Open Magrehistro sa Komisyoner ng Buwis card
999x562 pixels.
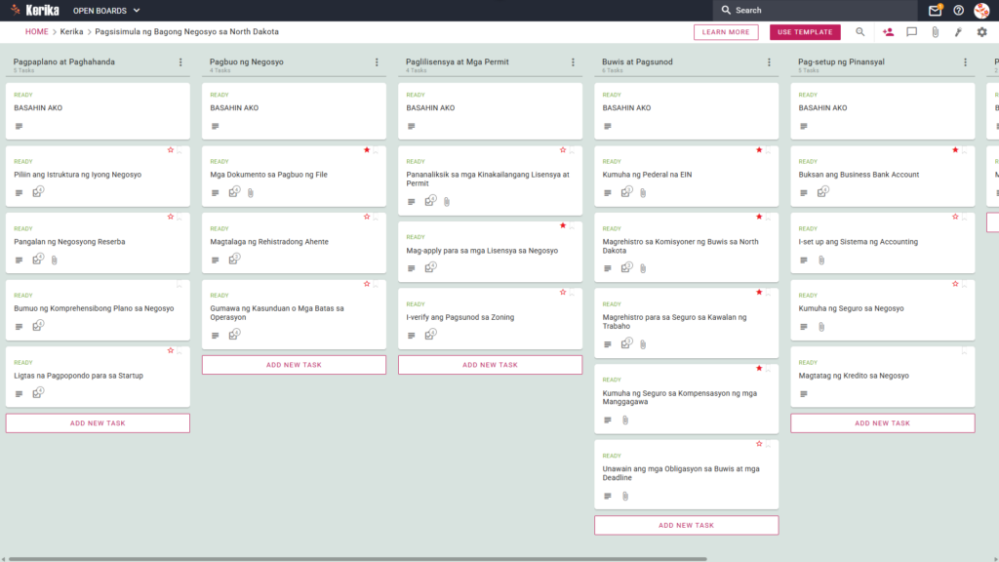[x=686, y=247]
